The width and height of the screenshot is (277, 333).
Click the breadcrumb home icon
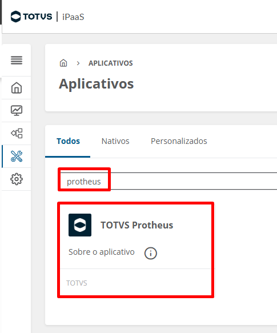coord(63,63)
